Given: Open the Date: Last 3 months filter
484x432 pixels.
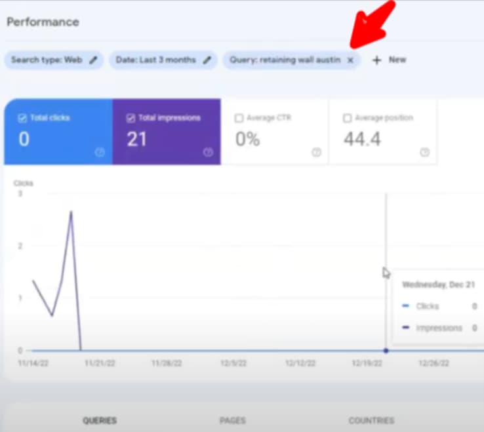Looking at the screenshot, I should pyautogui.click(x=156, y=60).
